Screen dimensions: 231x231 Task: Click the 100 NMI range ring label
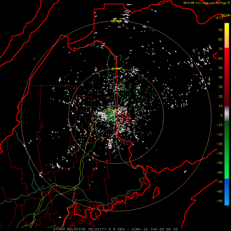point(116,21)
